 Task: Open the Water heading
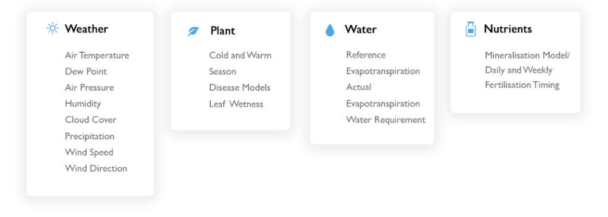(x=360, y=29)
